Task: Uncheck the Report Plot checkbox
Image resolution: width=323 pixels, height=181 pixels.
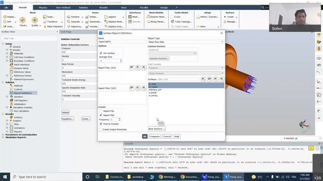Action: pyautogui.click(x=101, y=115)
